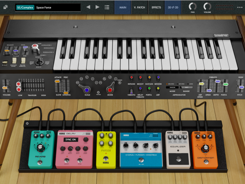Click the Delay pedal Level knob
This screenshot has height=184, width=245.
point(86,139)
